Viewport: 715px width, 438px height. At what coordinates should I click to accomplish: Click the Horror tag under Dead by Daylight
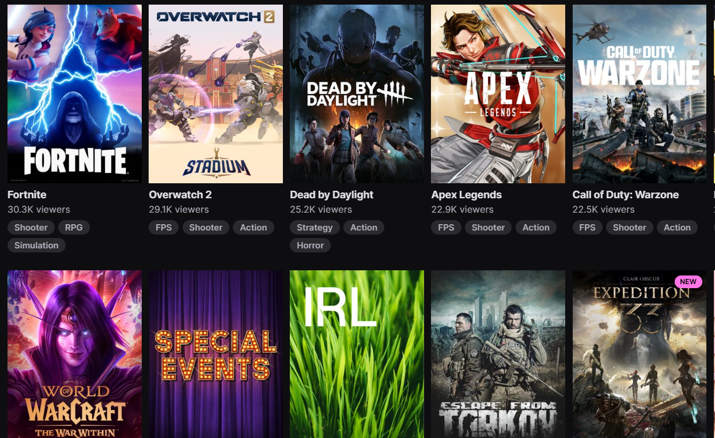click(311, 246)
